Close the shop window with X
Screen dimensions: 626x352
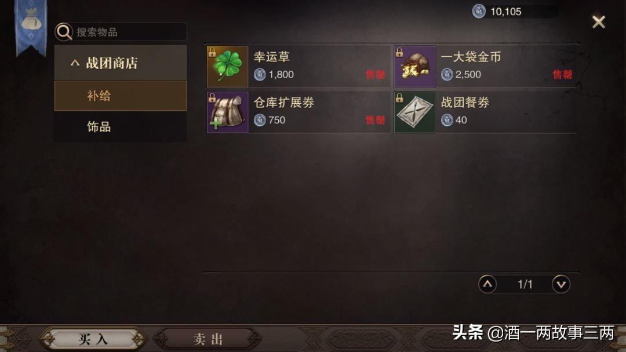(598, 21)
